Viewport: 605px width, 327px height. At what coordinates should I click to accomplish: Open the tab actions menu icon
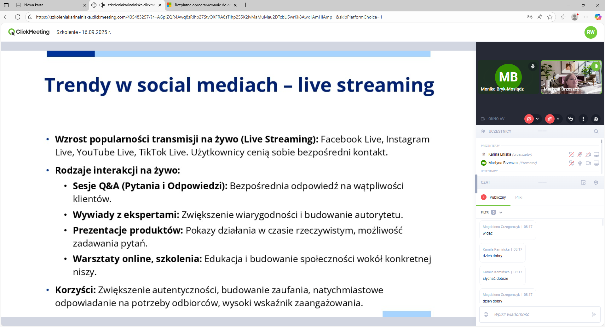pos(6,5)
